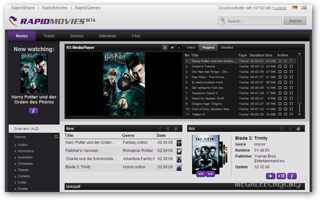Move Er steht einfach nicht trailer up

pyautogui.click(x=280, y=82)
